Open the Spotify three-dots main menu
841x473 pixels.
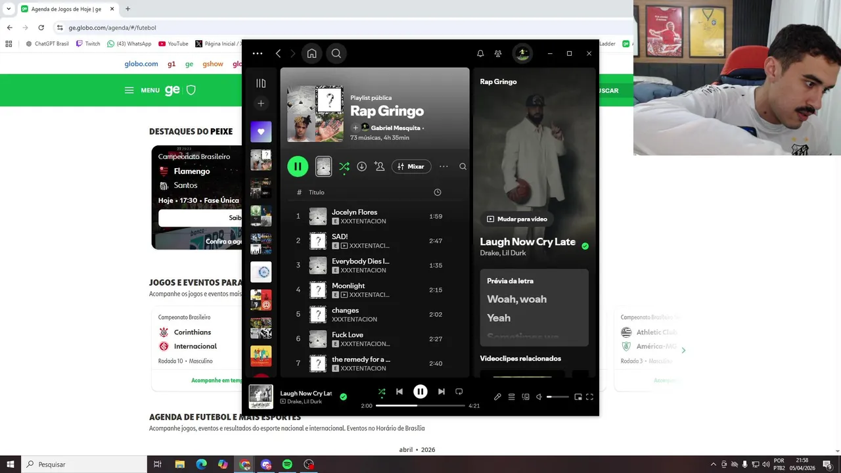[x=258, y=54]
